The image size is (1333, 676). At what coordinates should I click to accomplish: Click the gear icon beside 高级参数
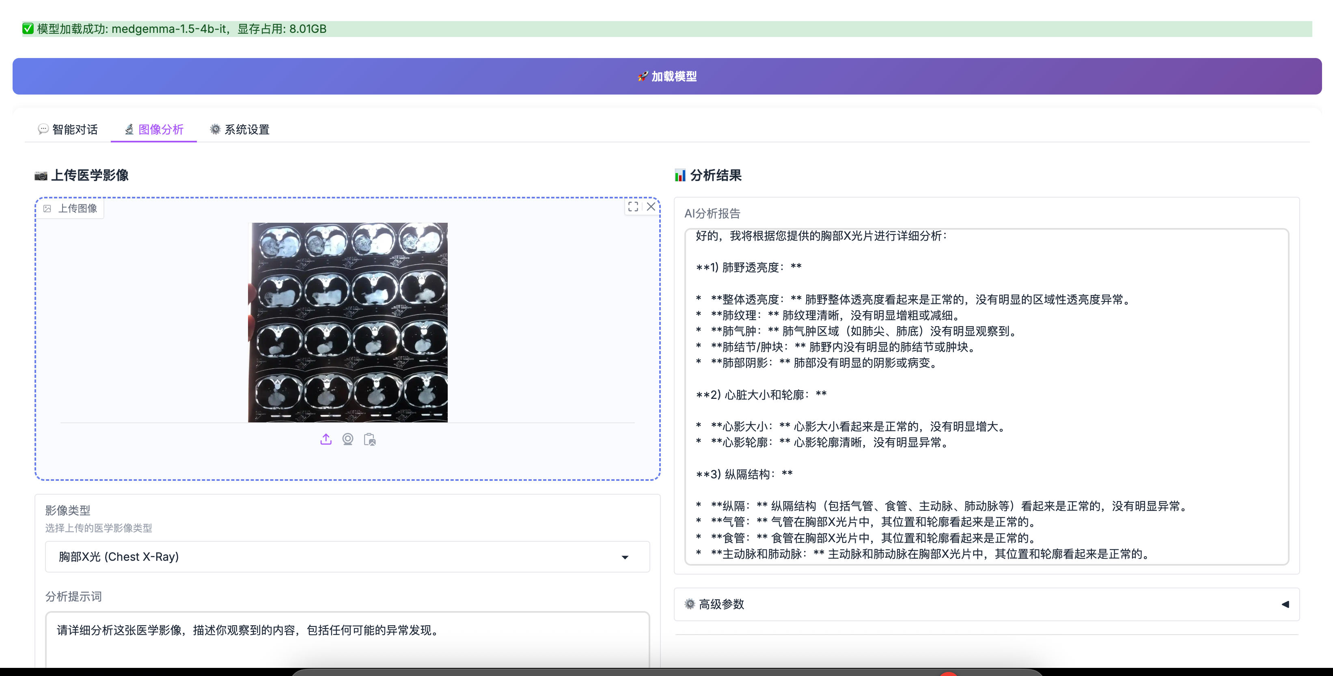point(689,604)
